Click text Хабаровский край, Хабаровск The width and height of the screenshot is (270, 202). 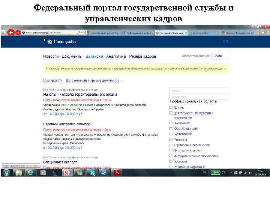coord(64,143)
